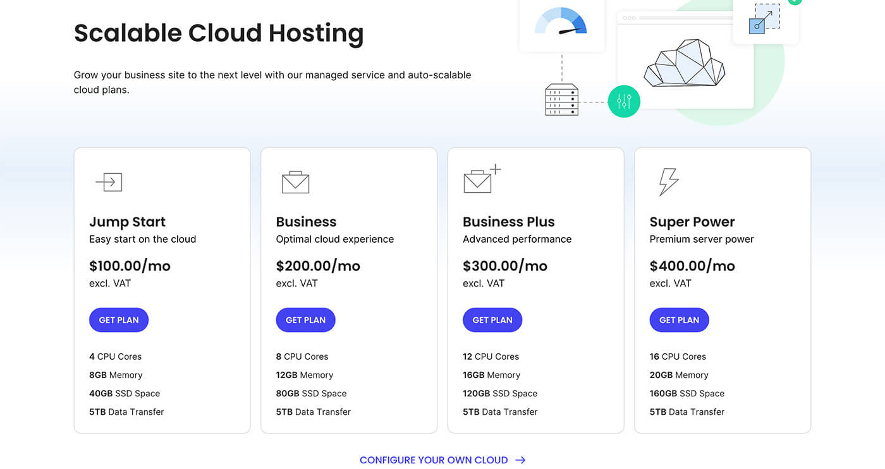The height and width of the screenshot is (469, 885).
Task: Click the Business Plus envelope-plus icon
Action: (482, 179)
